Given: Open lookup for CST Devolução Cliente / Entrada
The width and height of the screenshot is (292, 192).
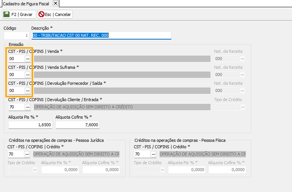Looking at the screenshot, I should tap(28, 107).
